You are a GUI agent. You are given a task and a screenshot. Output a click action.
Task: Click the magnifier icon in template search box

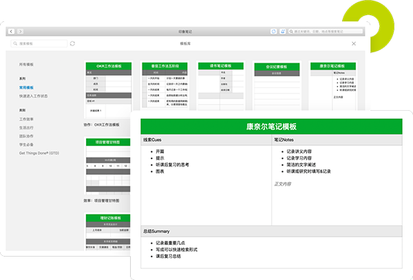15,43
